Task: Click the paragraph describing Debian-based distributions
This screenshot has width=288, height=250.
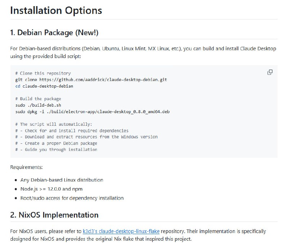Action: tap(144, 52)
